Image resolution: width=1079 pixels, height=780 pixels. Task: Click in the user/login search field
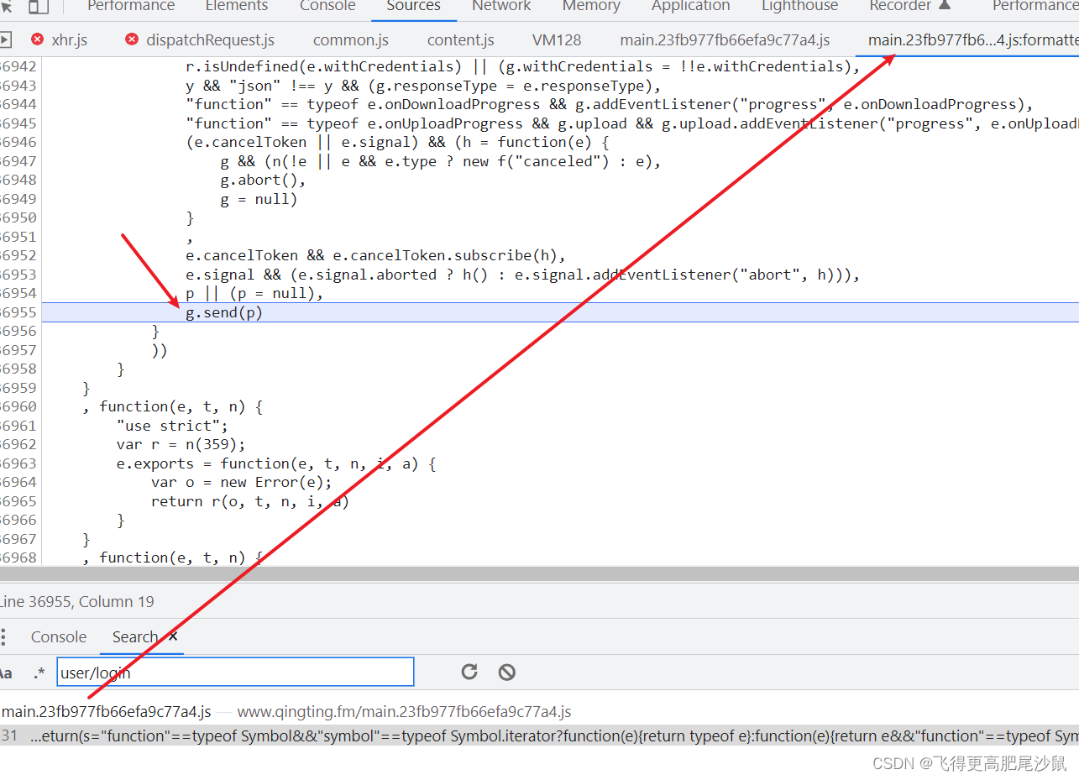tap(235, 673)
